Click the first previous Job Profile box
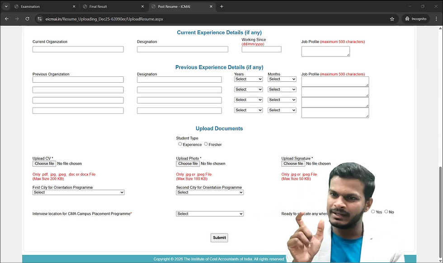 (x=335, y=81)
